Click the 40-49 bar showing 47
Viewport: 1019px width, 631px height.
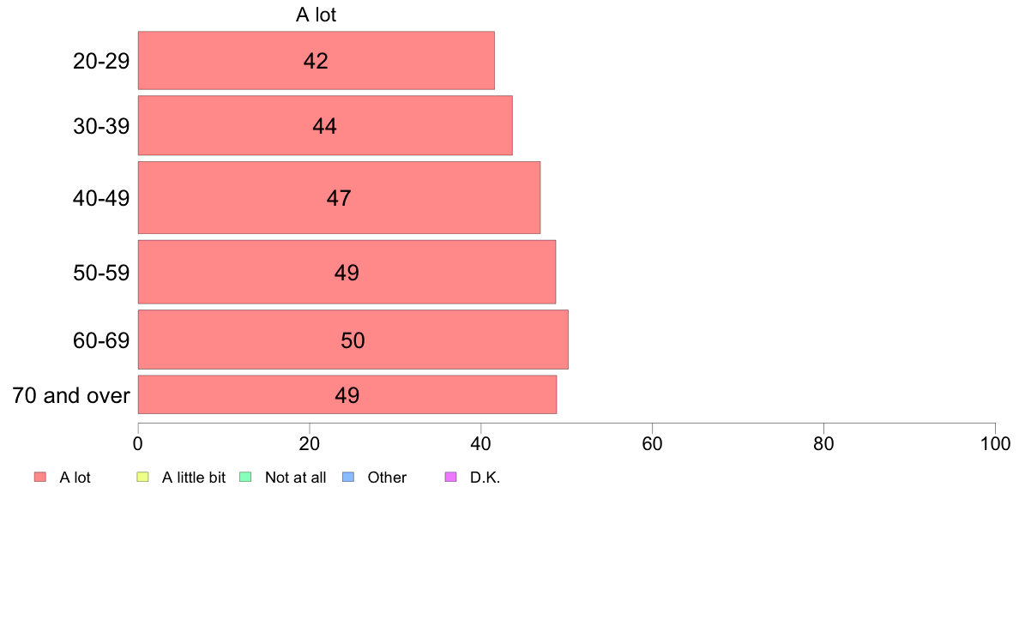click(x=339, y=197)
